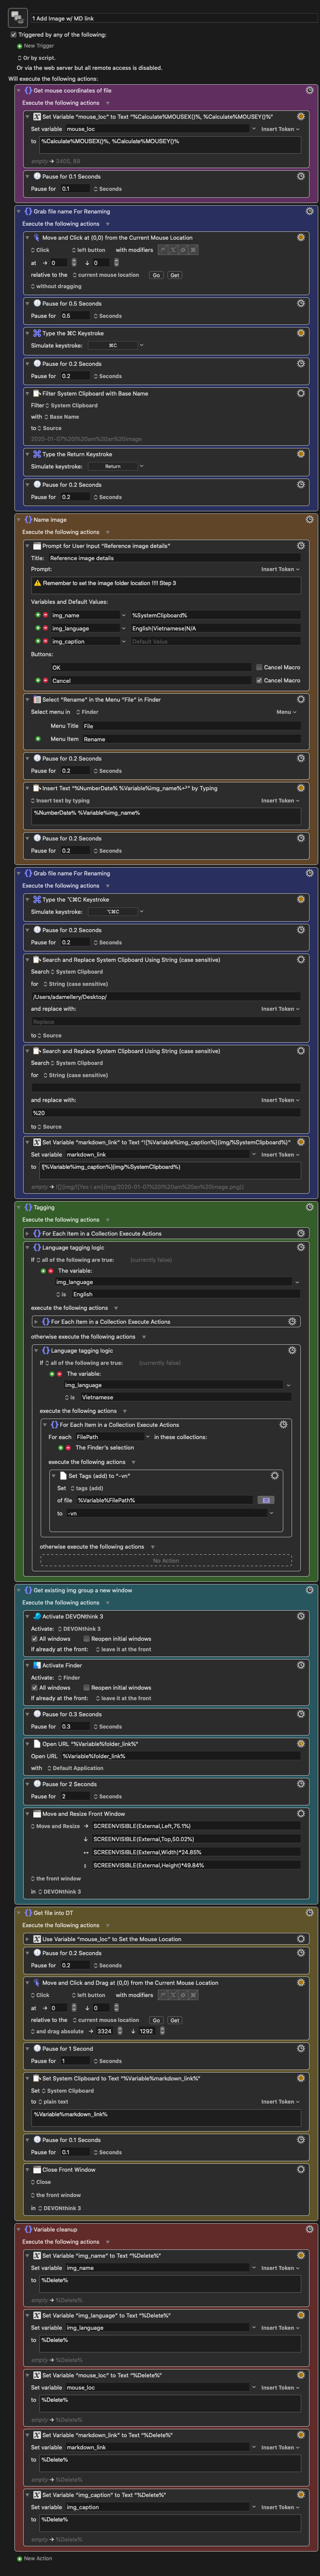This screenshot has height=2576, width=320.
Task: Click the keystroke field in Type the ⌘C Keystroke
Action: (112, 345)
